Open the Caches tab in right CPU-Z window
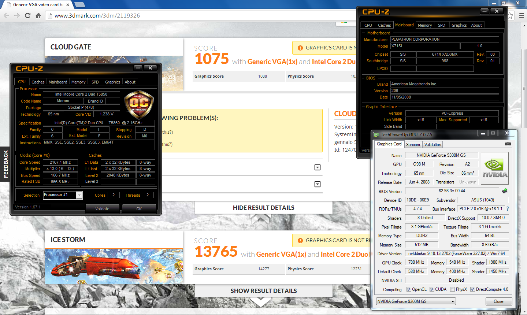Viewport: 527px width, 315px height. coord(385,25)
